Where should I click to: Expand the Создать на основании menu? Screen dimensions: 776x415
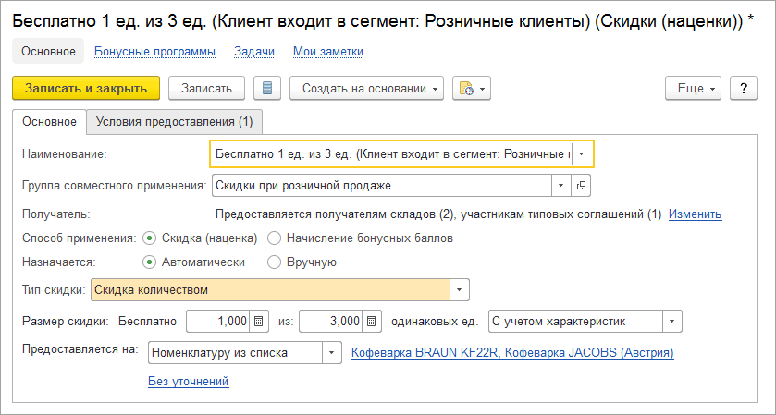pos(367,88)
